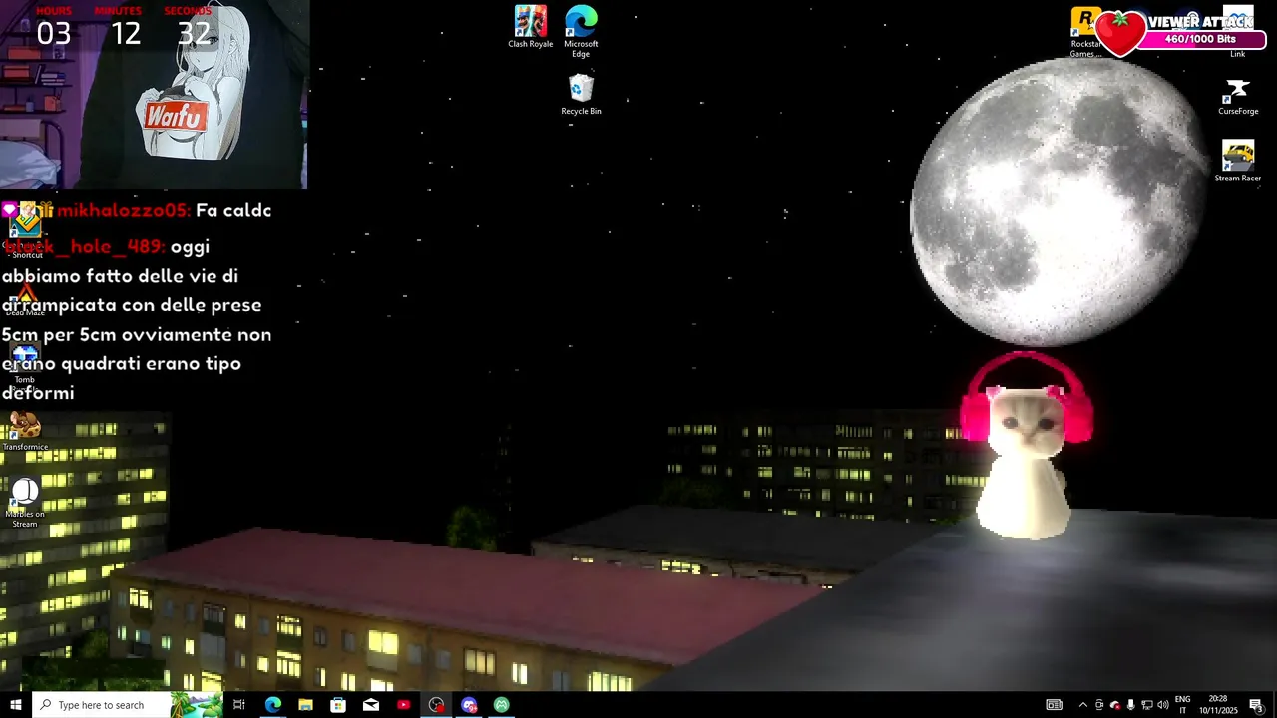Click the stream uptime hours counter 03
Screen dimensions: 1277x718
[54, 33]
